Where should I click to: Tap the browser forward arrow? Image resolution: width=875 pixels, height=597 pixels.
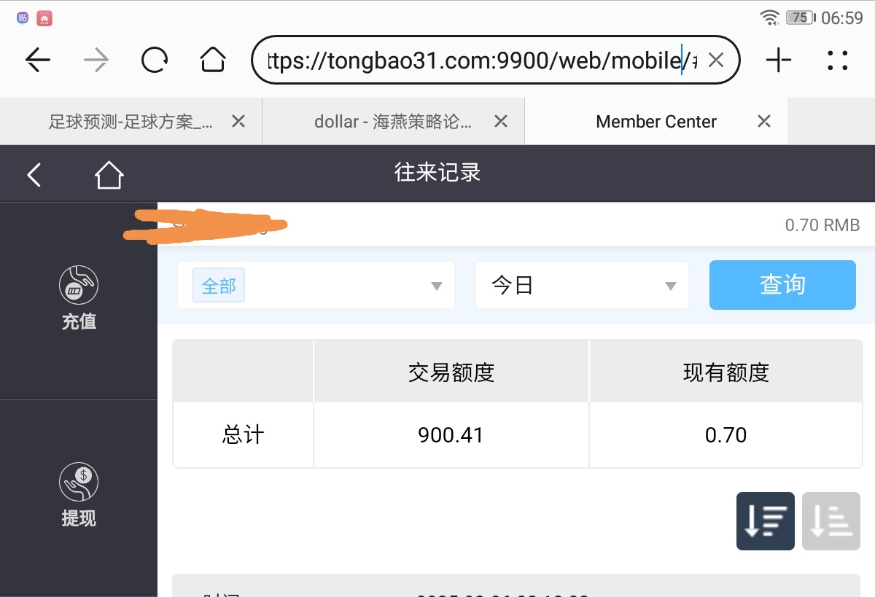(x=96, y=60)
